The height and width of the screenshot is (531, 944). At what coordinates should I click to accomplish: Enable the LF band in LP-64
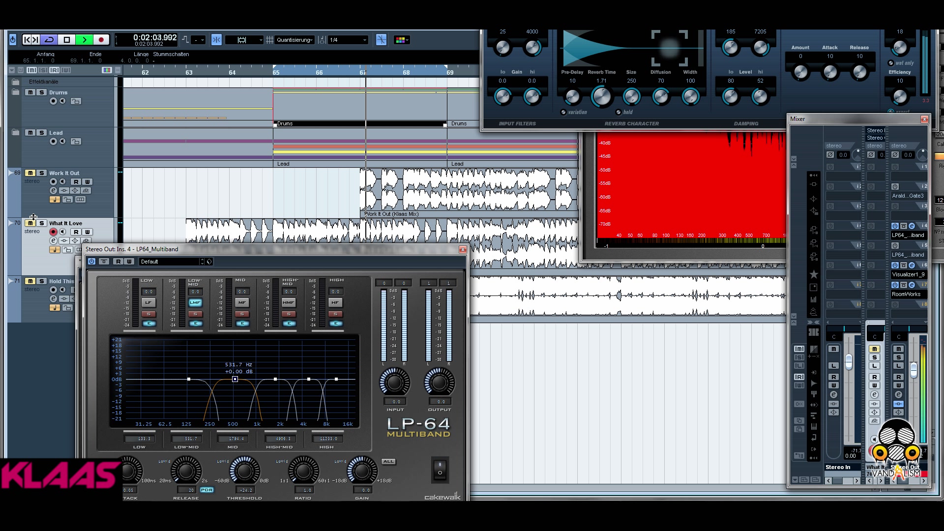pyautogui.click(x=148, y=302)
